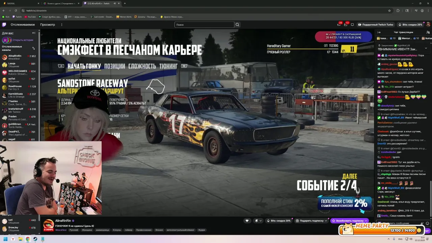Open Kick bookmark
Viewport: 432px width, 243px height.
pos(6,17)
